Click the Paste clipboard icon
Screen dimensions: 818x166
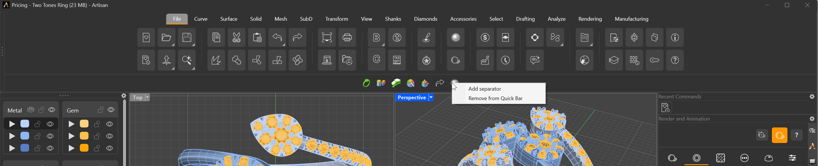[x=257, y=38]
